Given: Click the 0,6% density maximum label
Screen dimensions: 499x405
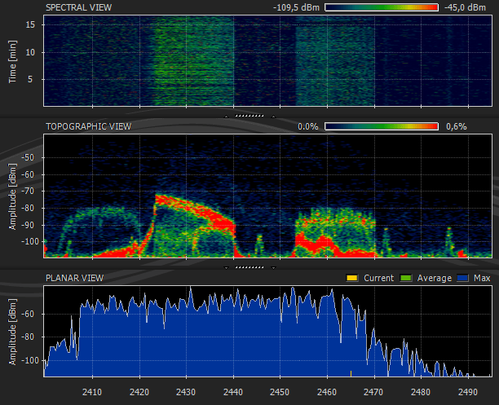Looking at the screenshot, I should pyautogui.click(x=457, y=127).
